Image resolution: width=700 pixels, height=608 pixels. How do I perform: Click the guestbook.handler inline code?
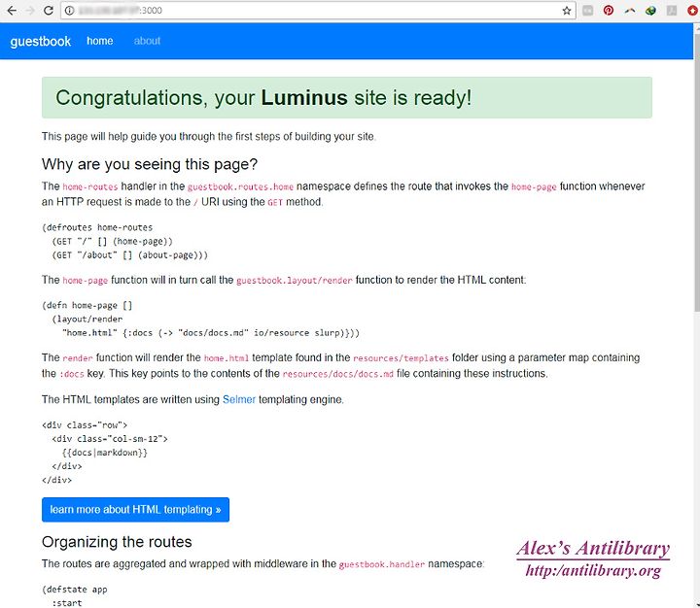point(382,564)
